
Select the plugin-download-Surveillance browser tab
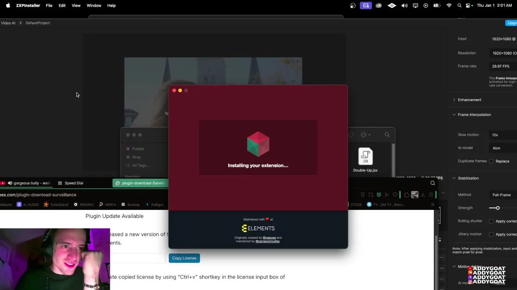[x=141, y=183]
